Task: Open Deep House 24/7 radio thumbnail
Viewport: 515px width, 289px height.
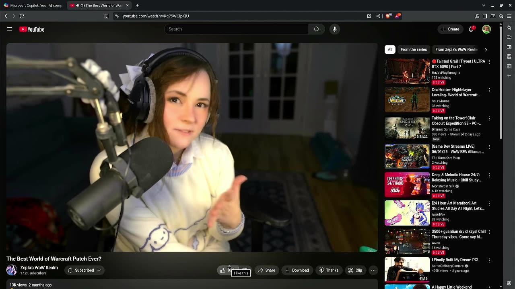Action: (x=407, y=185)
